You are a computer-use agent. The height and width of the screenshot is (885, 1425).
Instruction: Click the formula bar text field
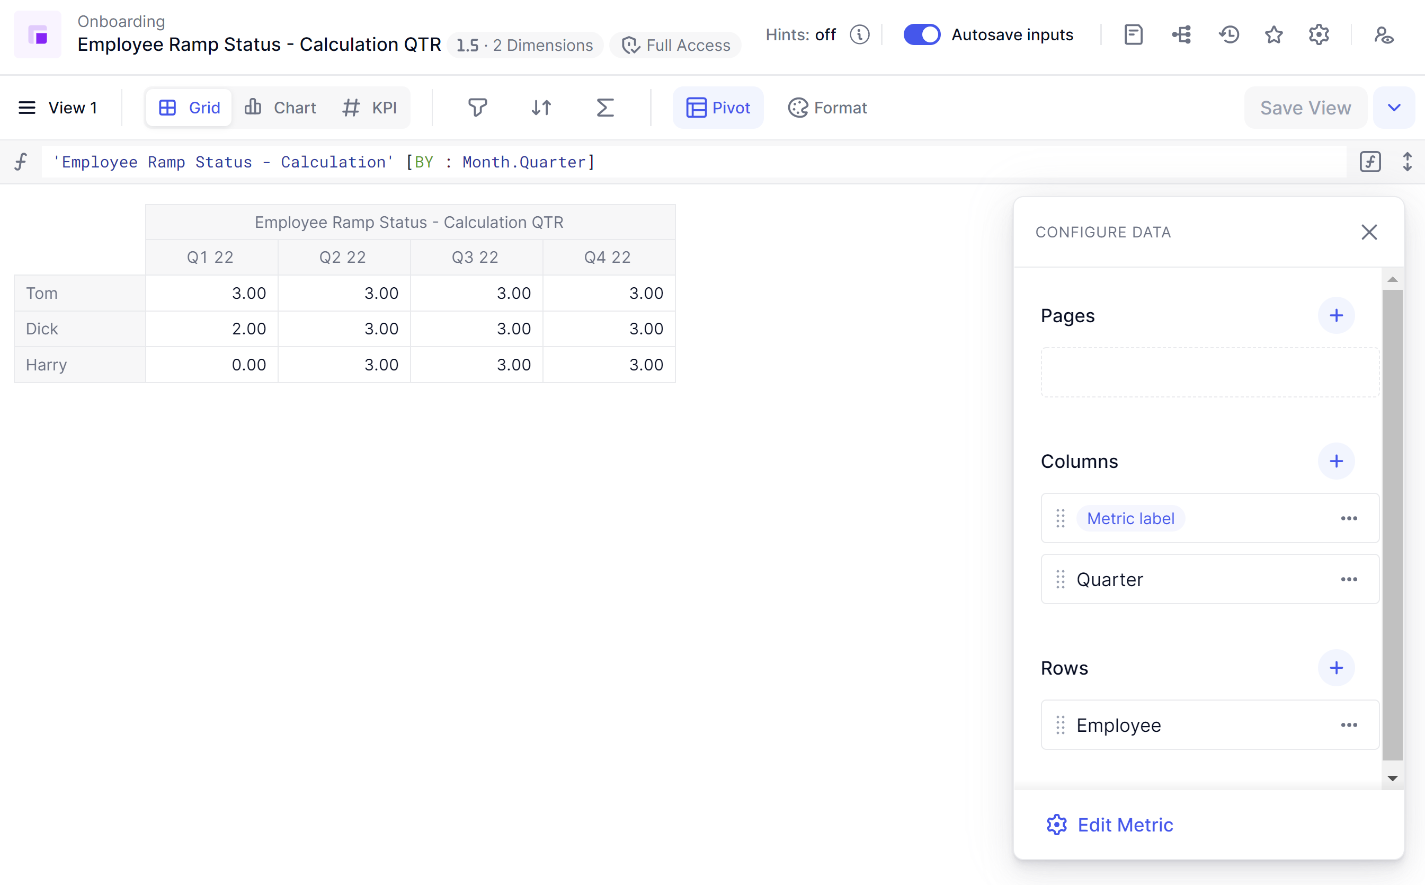coord(694,162)
